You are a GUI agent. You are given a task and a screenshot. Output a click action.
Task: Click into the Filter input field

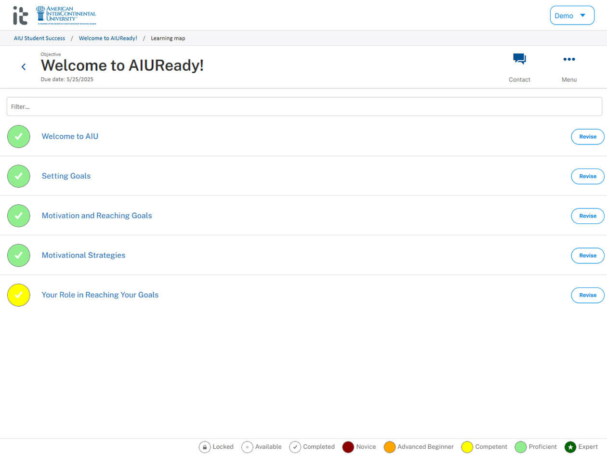point(304,106)
